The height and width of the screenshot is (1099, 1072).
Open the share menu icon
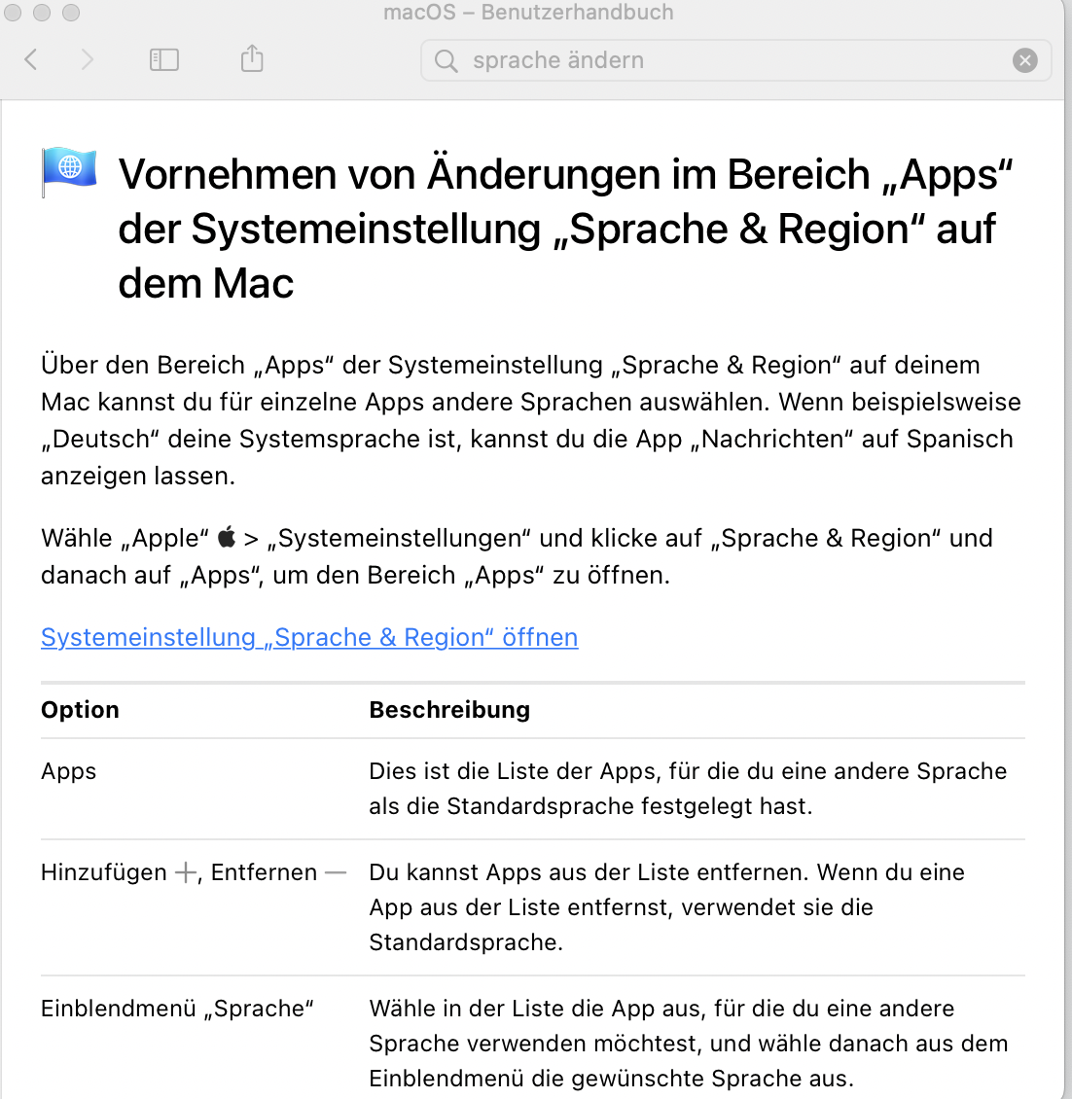click(252, 59)
